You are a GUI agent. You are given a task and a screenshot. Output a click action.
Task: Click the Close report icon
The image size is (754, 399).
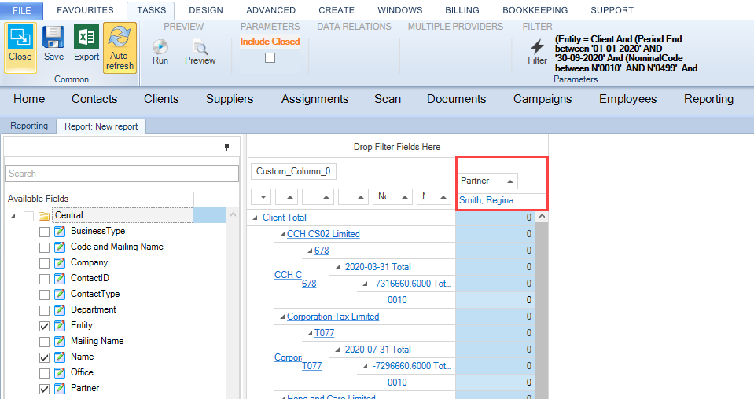coord(20,47)
